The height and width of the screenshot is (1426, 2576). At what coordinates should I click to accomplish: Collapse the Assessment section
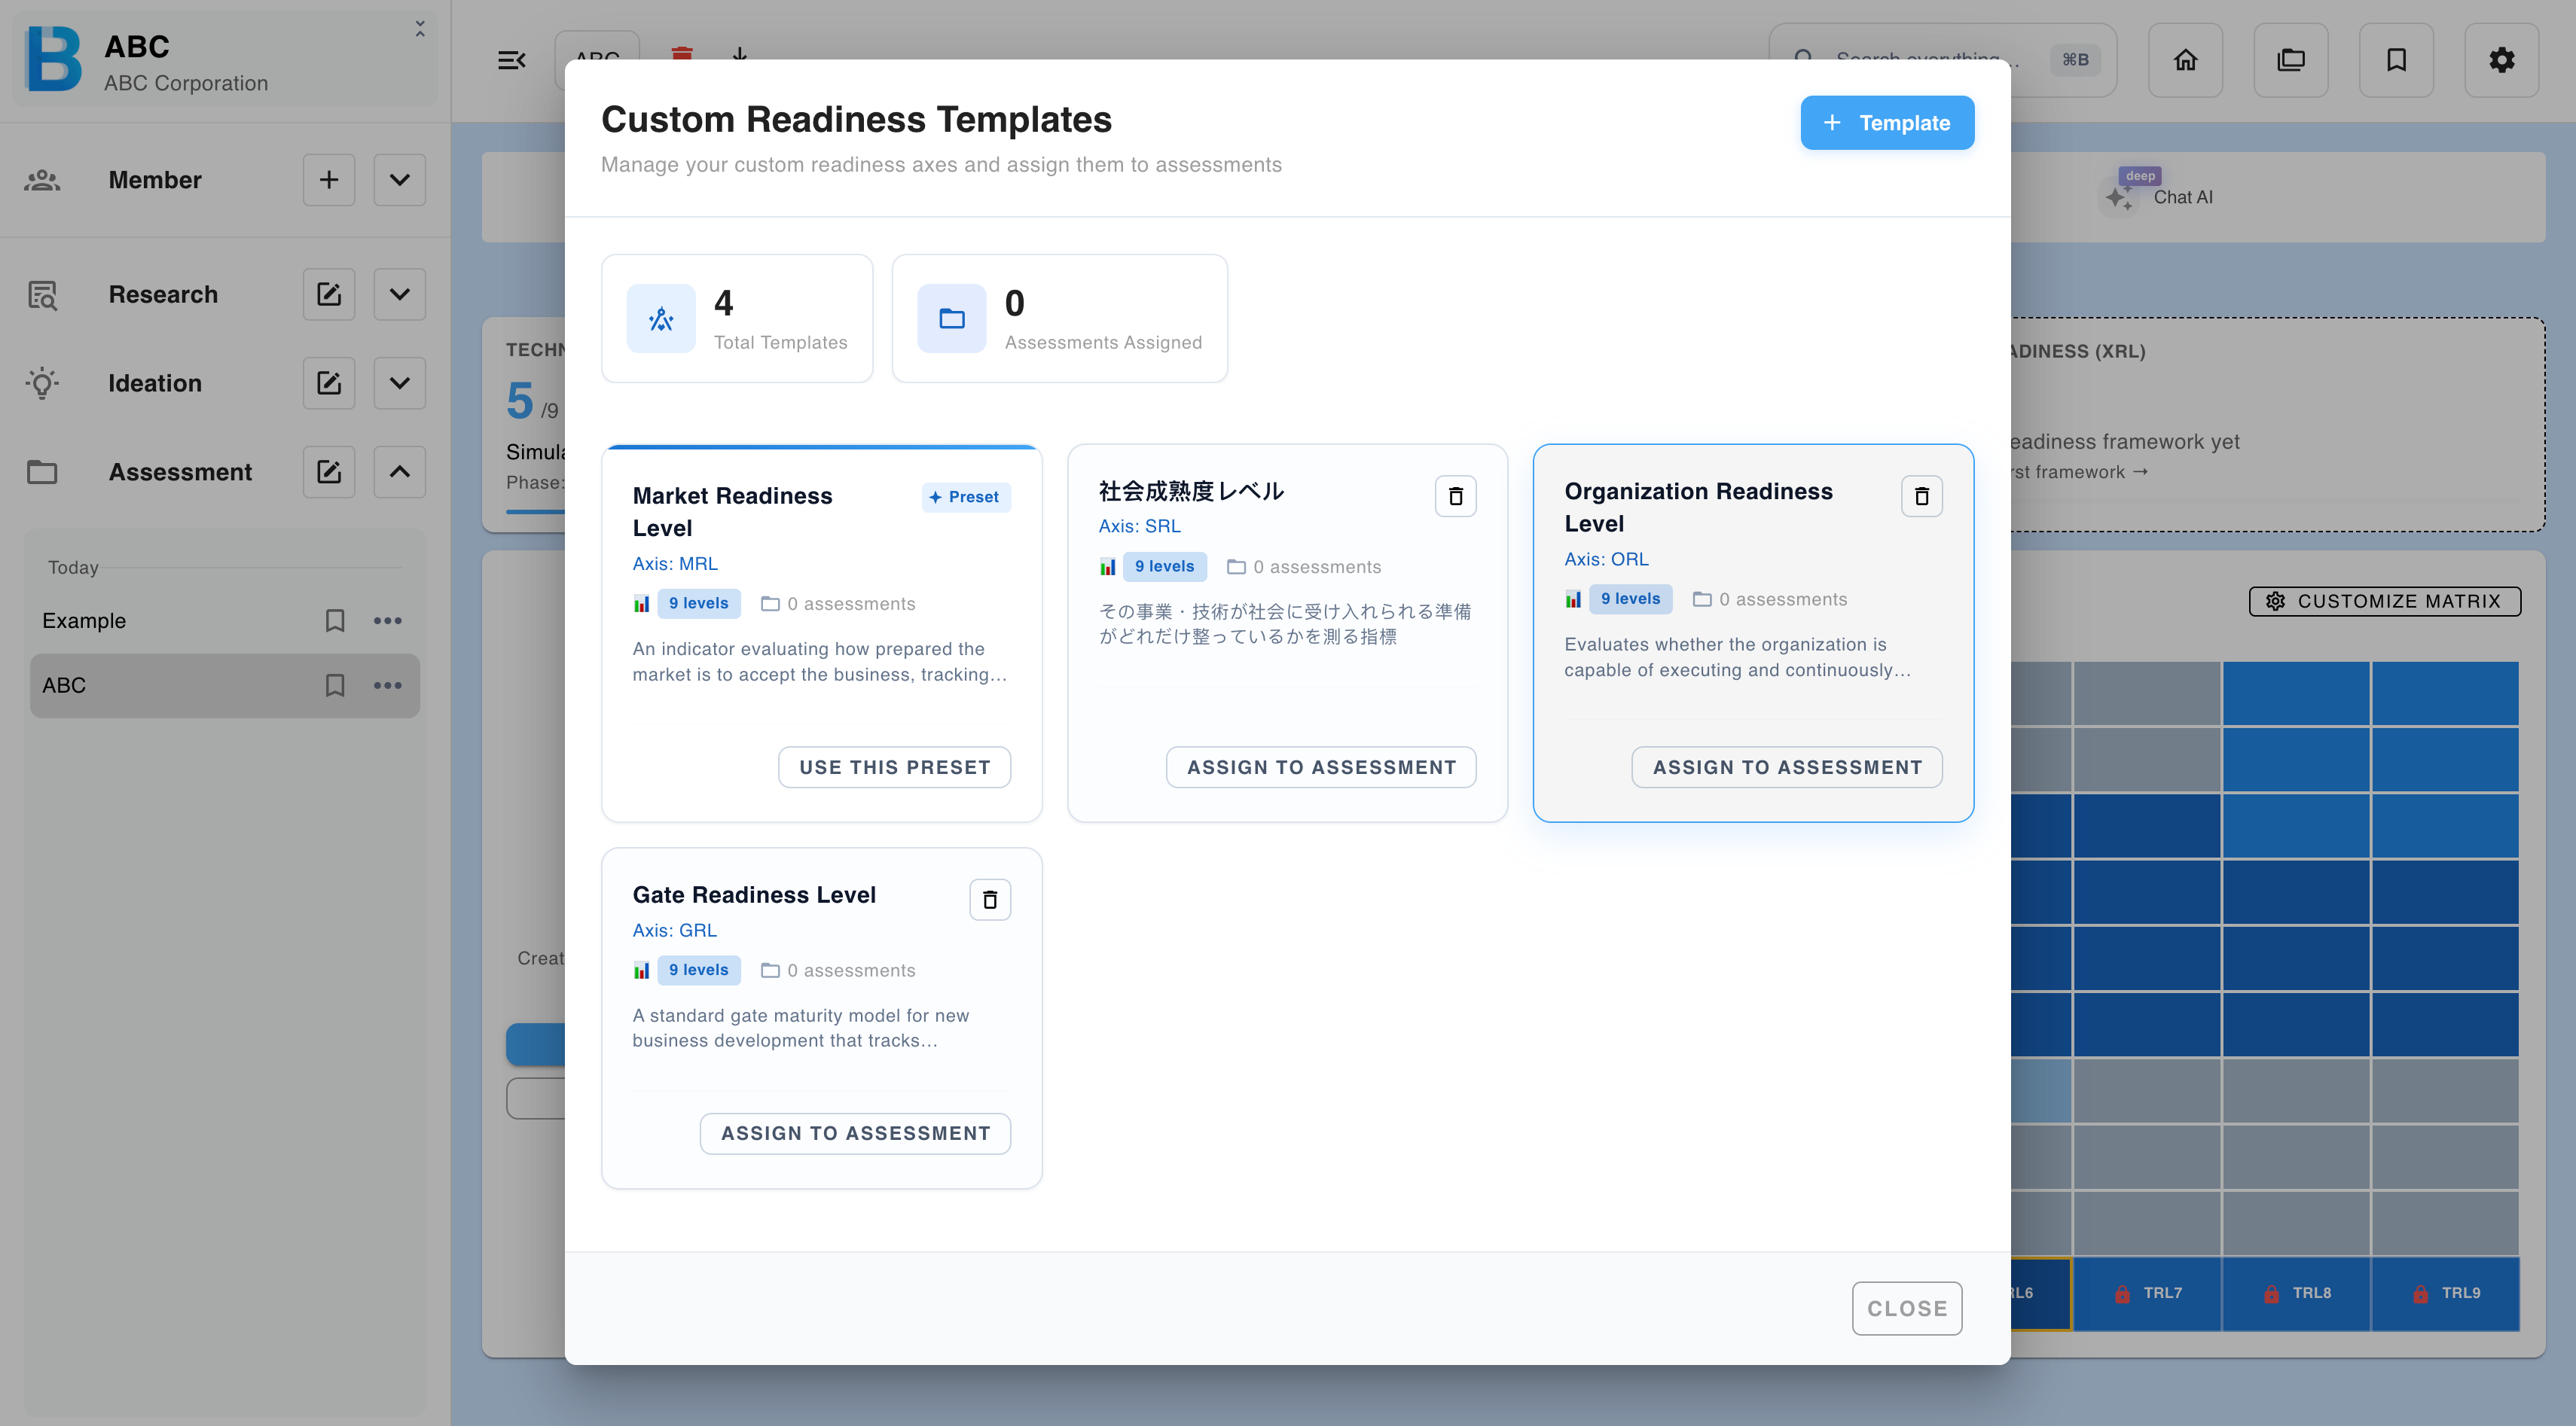(x=399, y=471)
